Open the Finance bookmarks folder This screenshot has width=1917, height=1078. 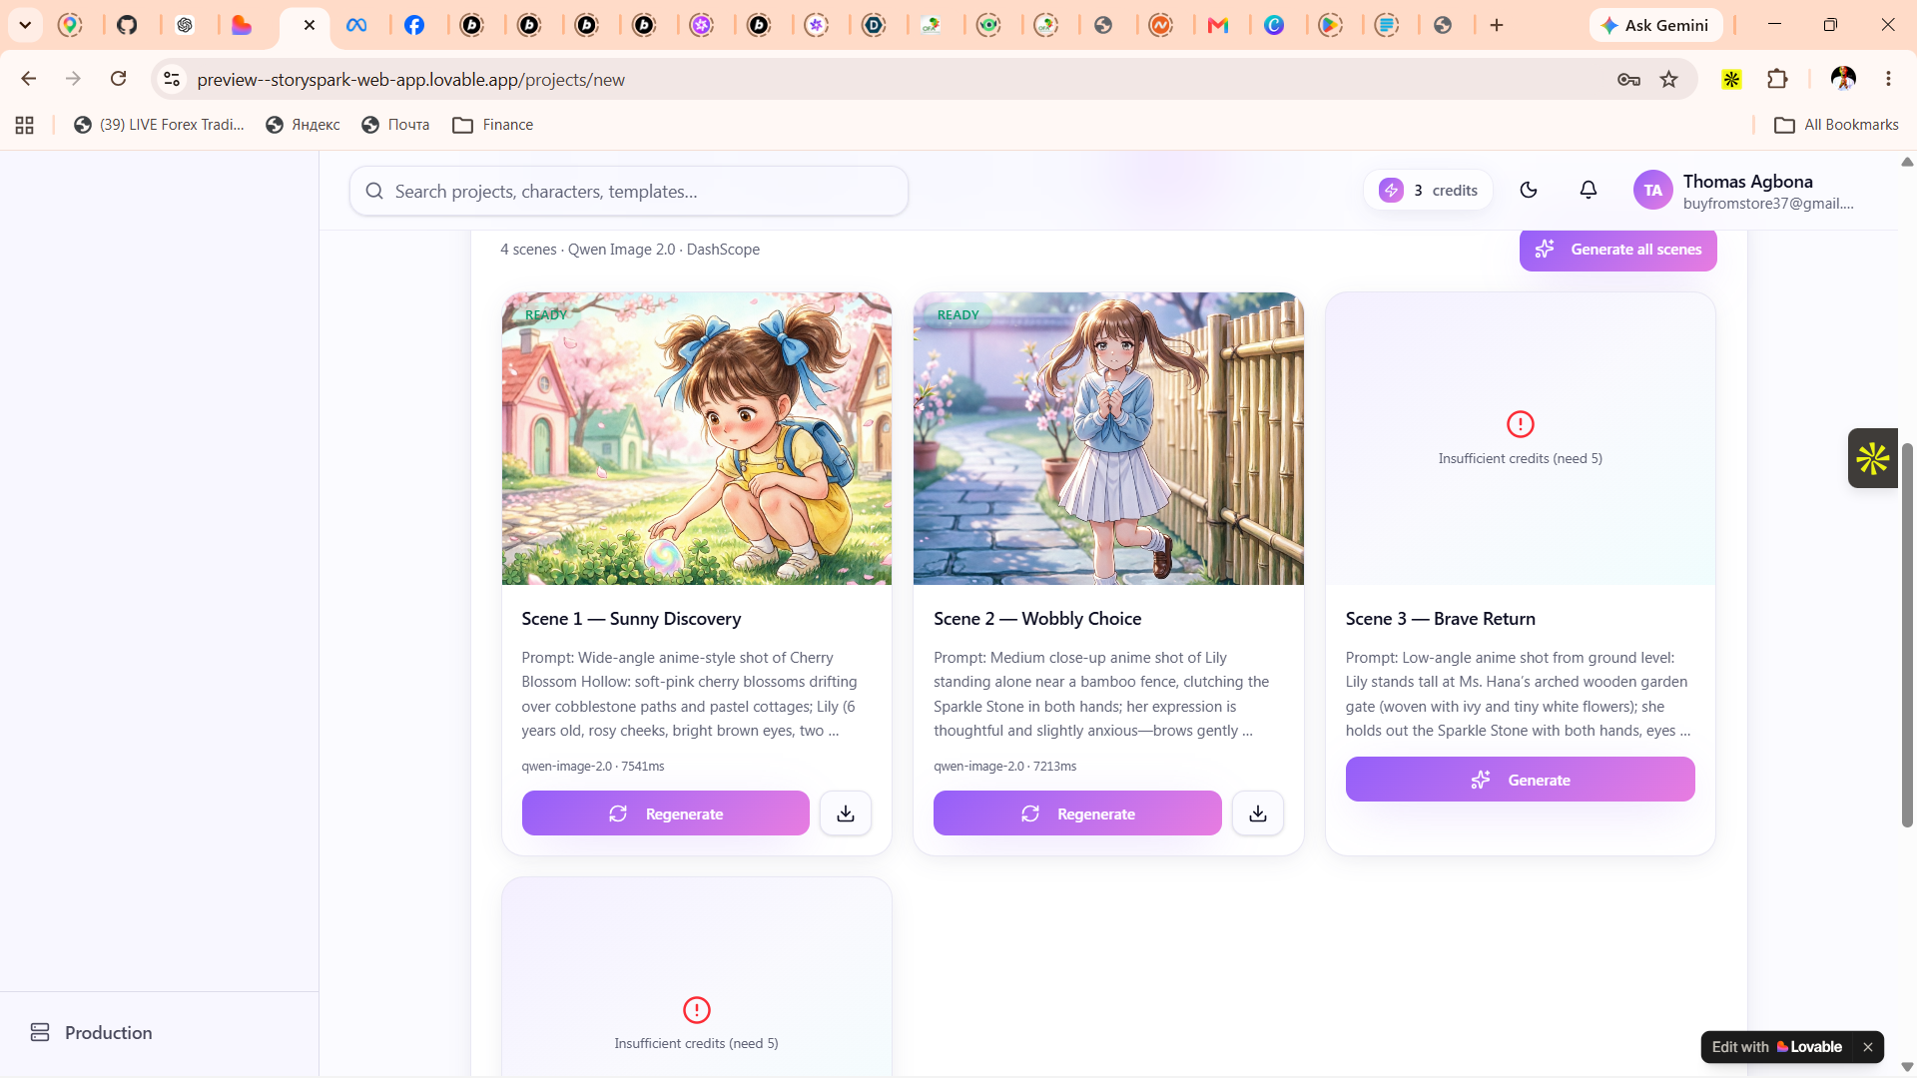(493, 125)
